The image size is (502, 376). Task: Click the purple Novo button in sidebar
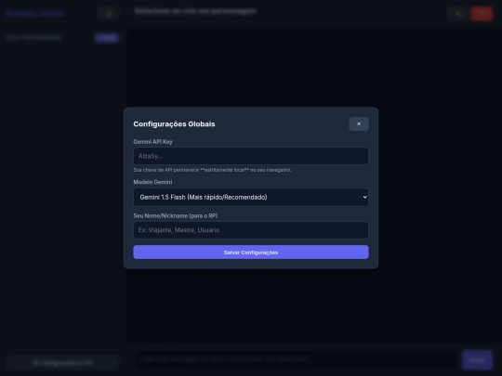coord(107,38)
